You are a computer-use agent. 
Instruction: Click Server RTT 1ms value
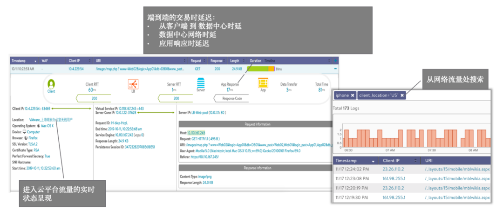click(x=174, y=90)
